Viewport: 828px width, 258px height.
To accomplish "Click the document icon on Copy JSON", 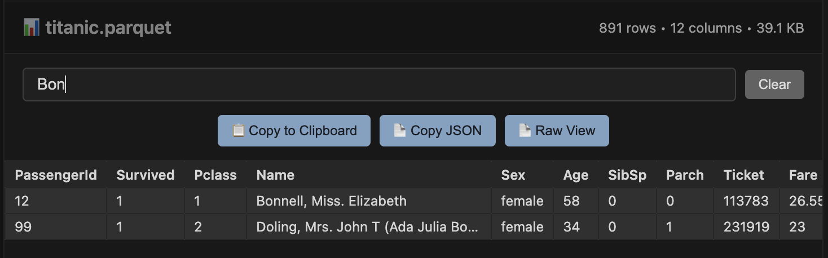I will [x=400, y=131].
